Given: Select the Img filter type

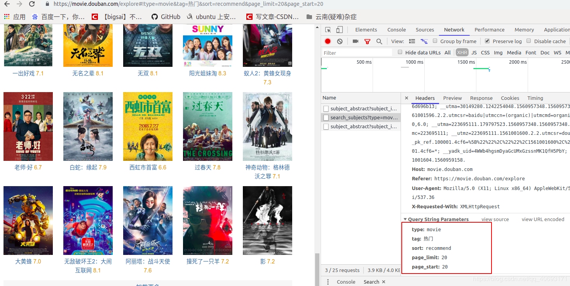Looking at the screenshot, I should [x=498, y=52].
